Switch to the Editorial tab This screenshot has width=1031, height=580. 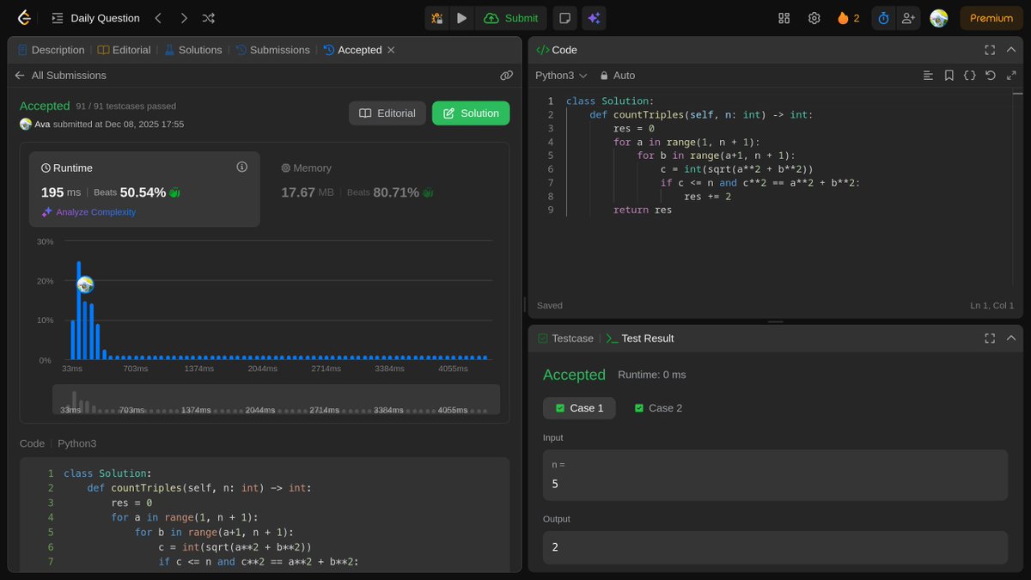(x=124, y=50)
